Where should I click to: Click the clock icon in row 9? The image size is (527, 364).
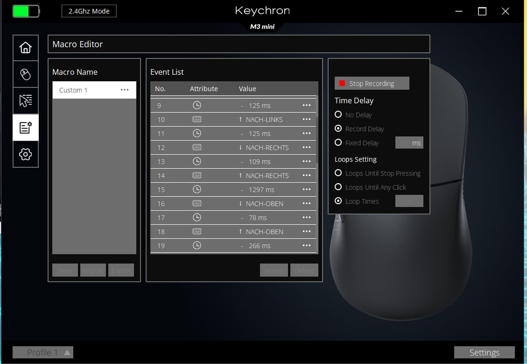pyautogui.click(x=197, y=105)
